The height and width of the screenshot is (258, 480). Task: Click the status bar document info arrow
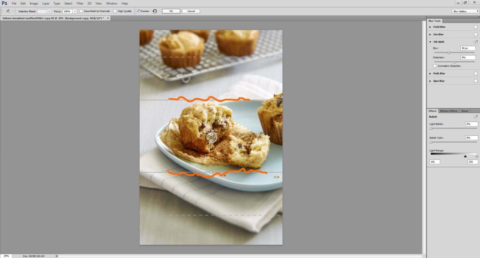[x=57, y=256]
